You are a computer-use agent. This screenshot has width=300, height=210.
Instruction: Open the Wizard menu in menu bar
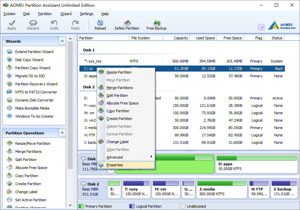click(x=66, y=14)
